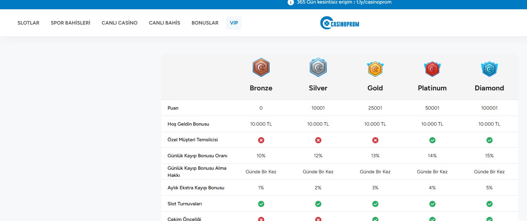This screenshot has width=527, height=221.
Task: Click the Hoş Geldin Bonusu row label
Action: [x=188, y=124]
